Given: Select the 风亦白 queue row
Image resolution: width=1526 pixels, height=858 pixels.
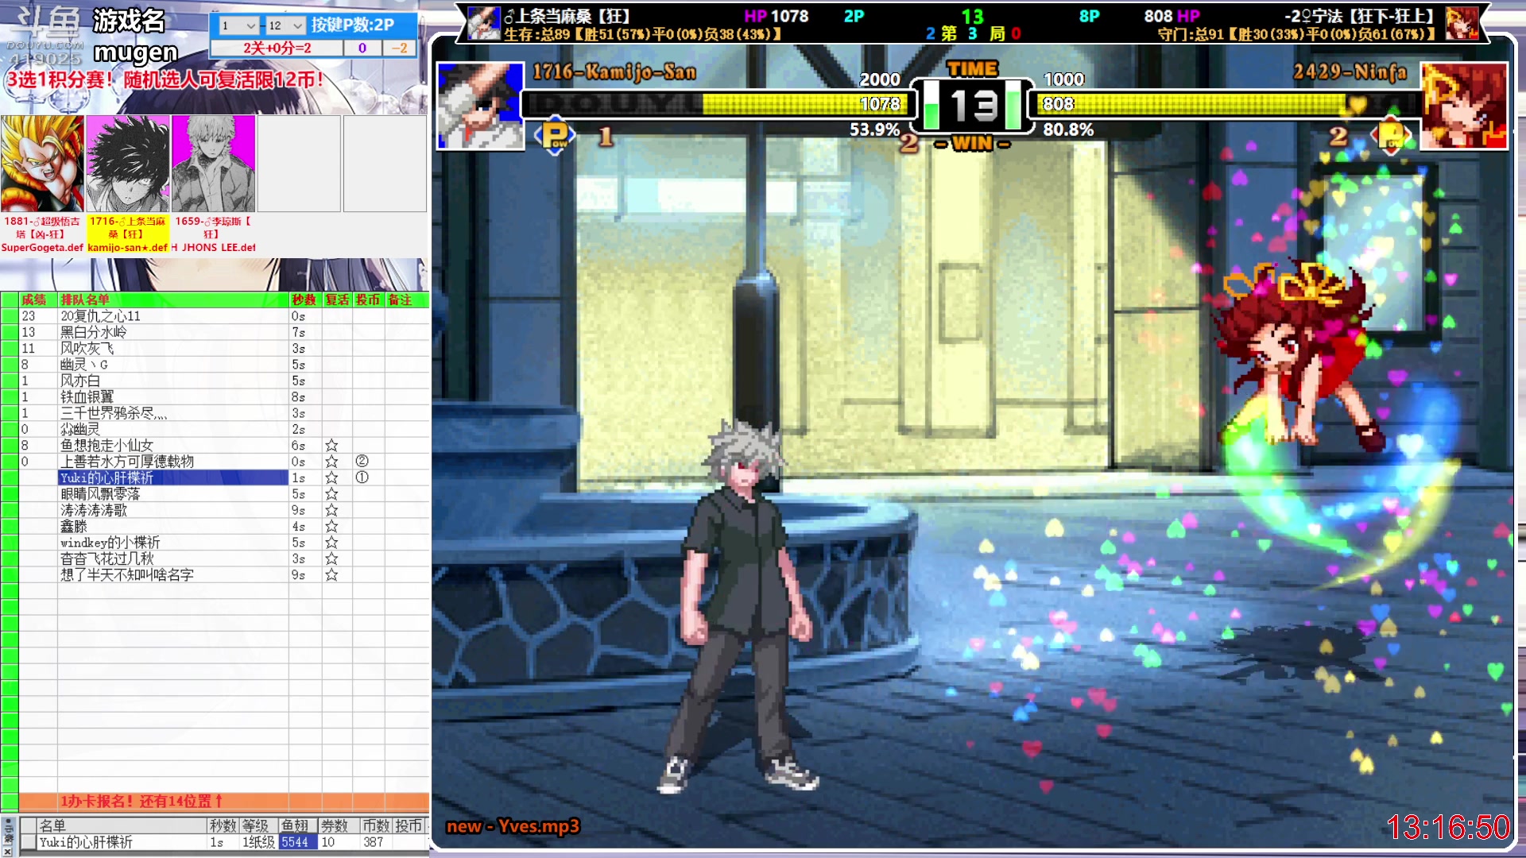Looking at the screenshot, I should coord(172,381).
